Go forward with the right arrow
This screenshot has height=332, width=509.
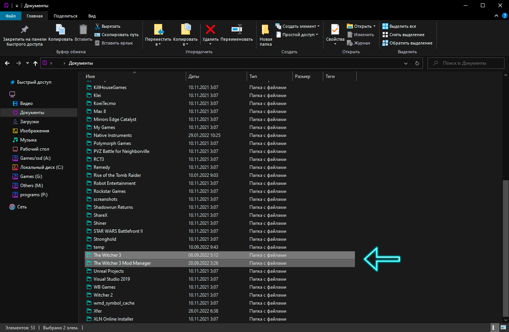tap(18, 63)
